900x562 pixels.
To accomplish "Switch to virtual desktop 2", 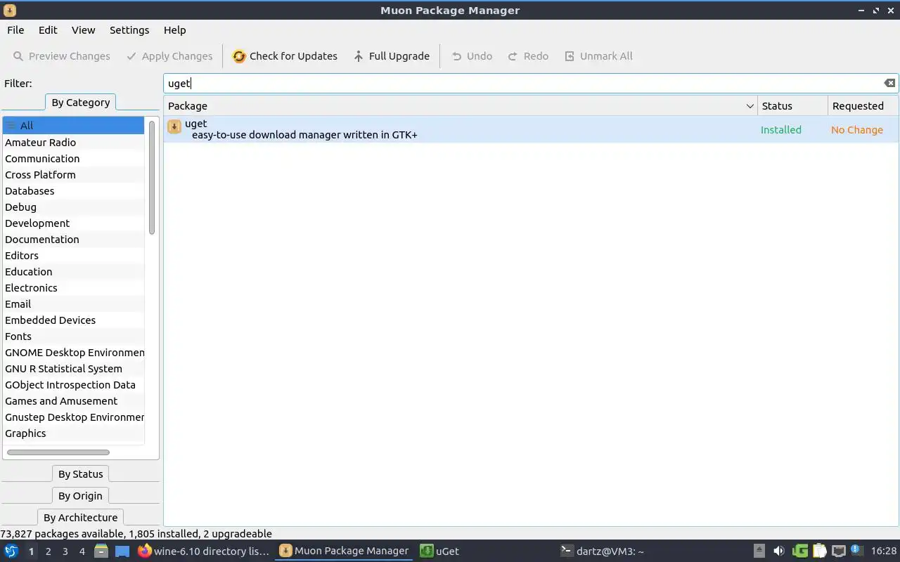I will point(48,551).
